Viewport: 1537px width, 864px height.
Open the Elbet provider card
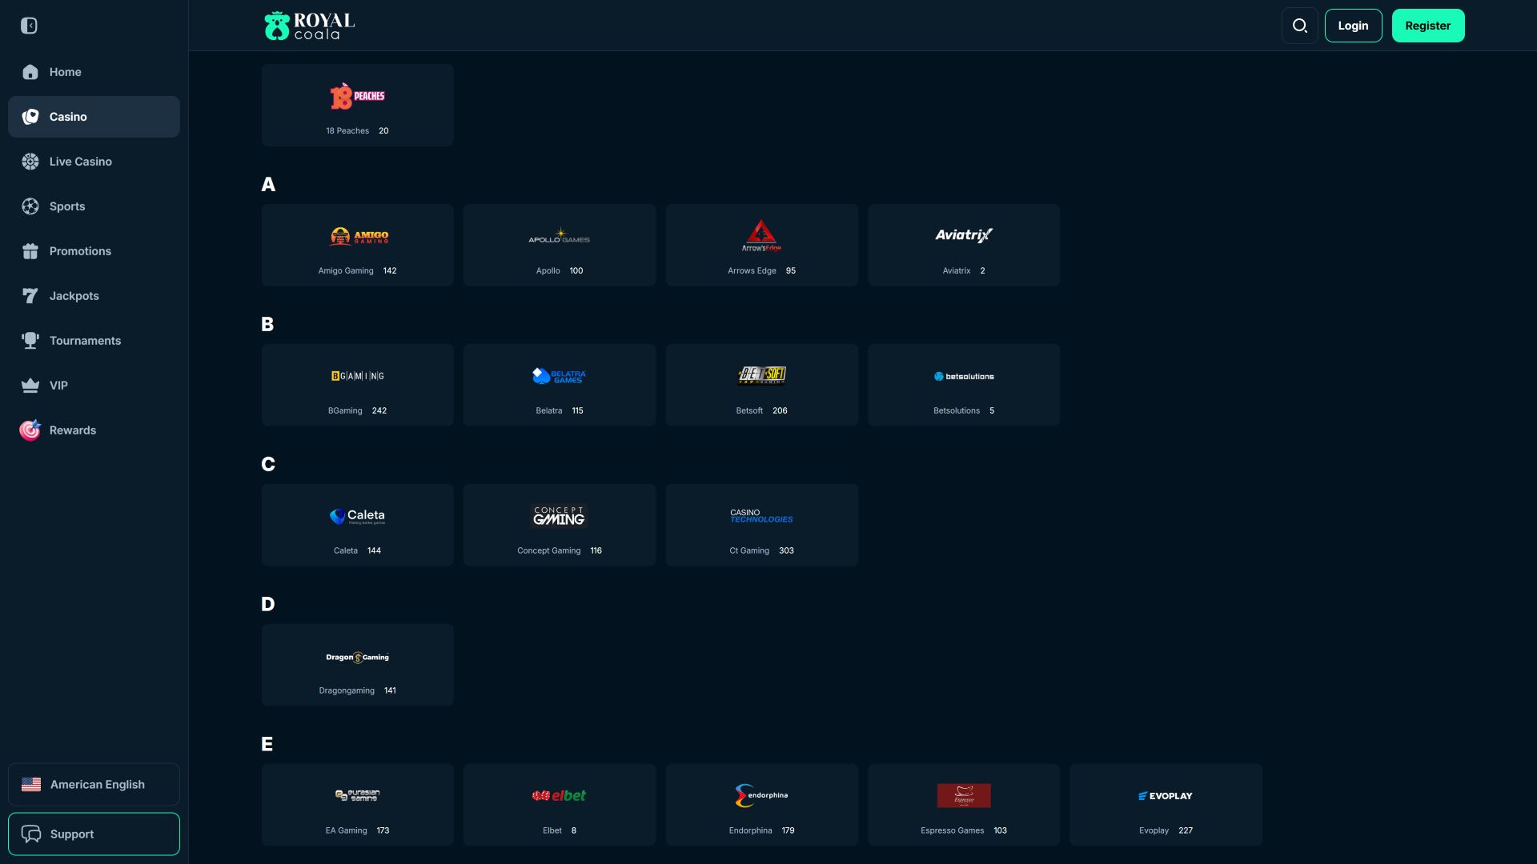tap(560, 805)
